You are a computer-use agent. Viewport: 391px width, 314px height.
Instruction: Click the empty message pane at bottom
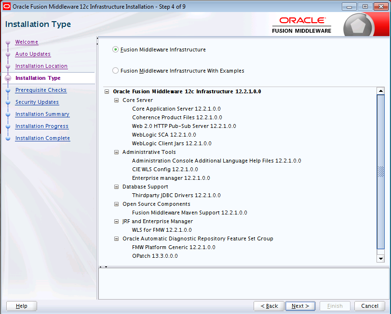[243, 284]
